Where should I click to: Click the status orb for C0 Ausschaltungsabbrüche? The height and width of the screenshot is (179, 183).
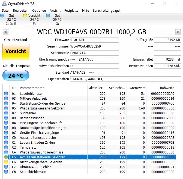[6, 137]
